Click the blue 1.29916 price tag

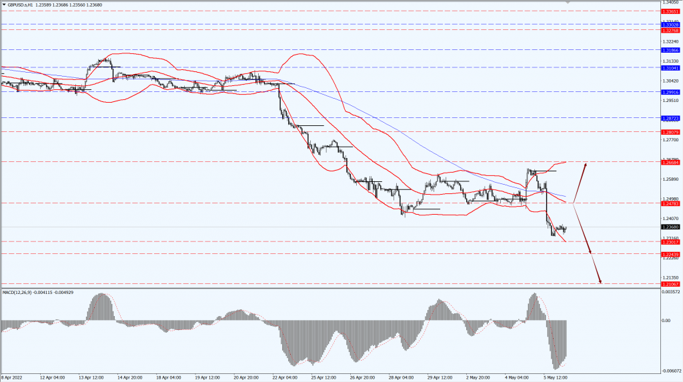point(670,92)
